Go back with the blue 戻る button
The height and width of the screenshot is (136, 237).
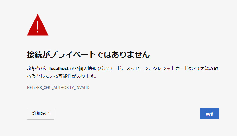[209, 113]
